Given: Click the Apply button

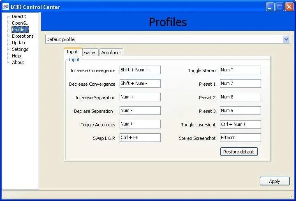Looking at the screenshot, I should click(275, 181).
